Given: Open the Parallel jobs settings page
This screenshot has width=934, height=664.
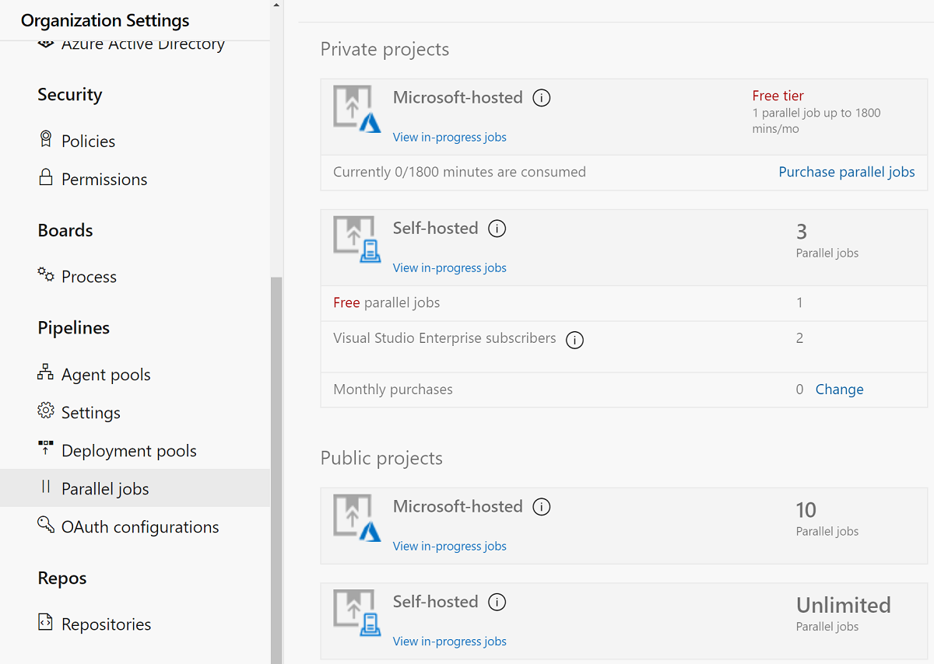Looking at the screenshot, I should pyautogui.click(x=105, y=488).
